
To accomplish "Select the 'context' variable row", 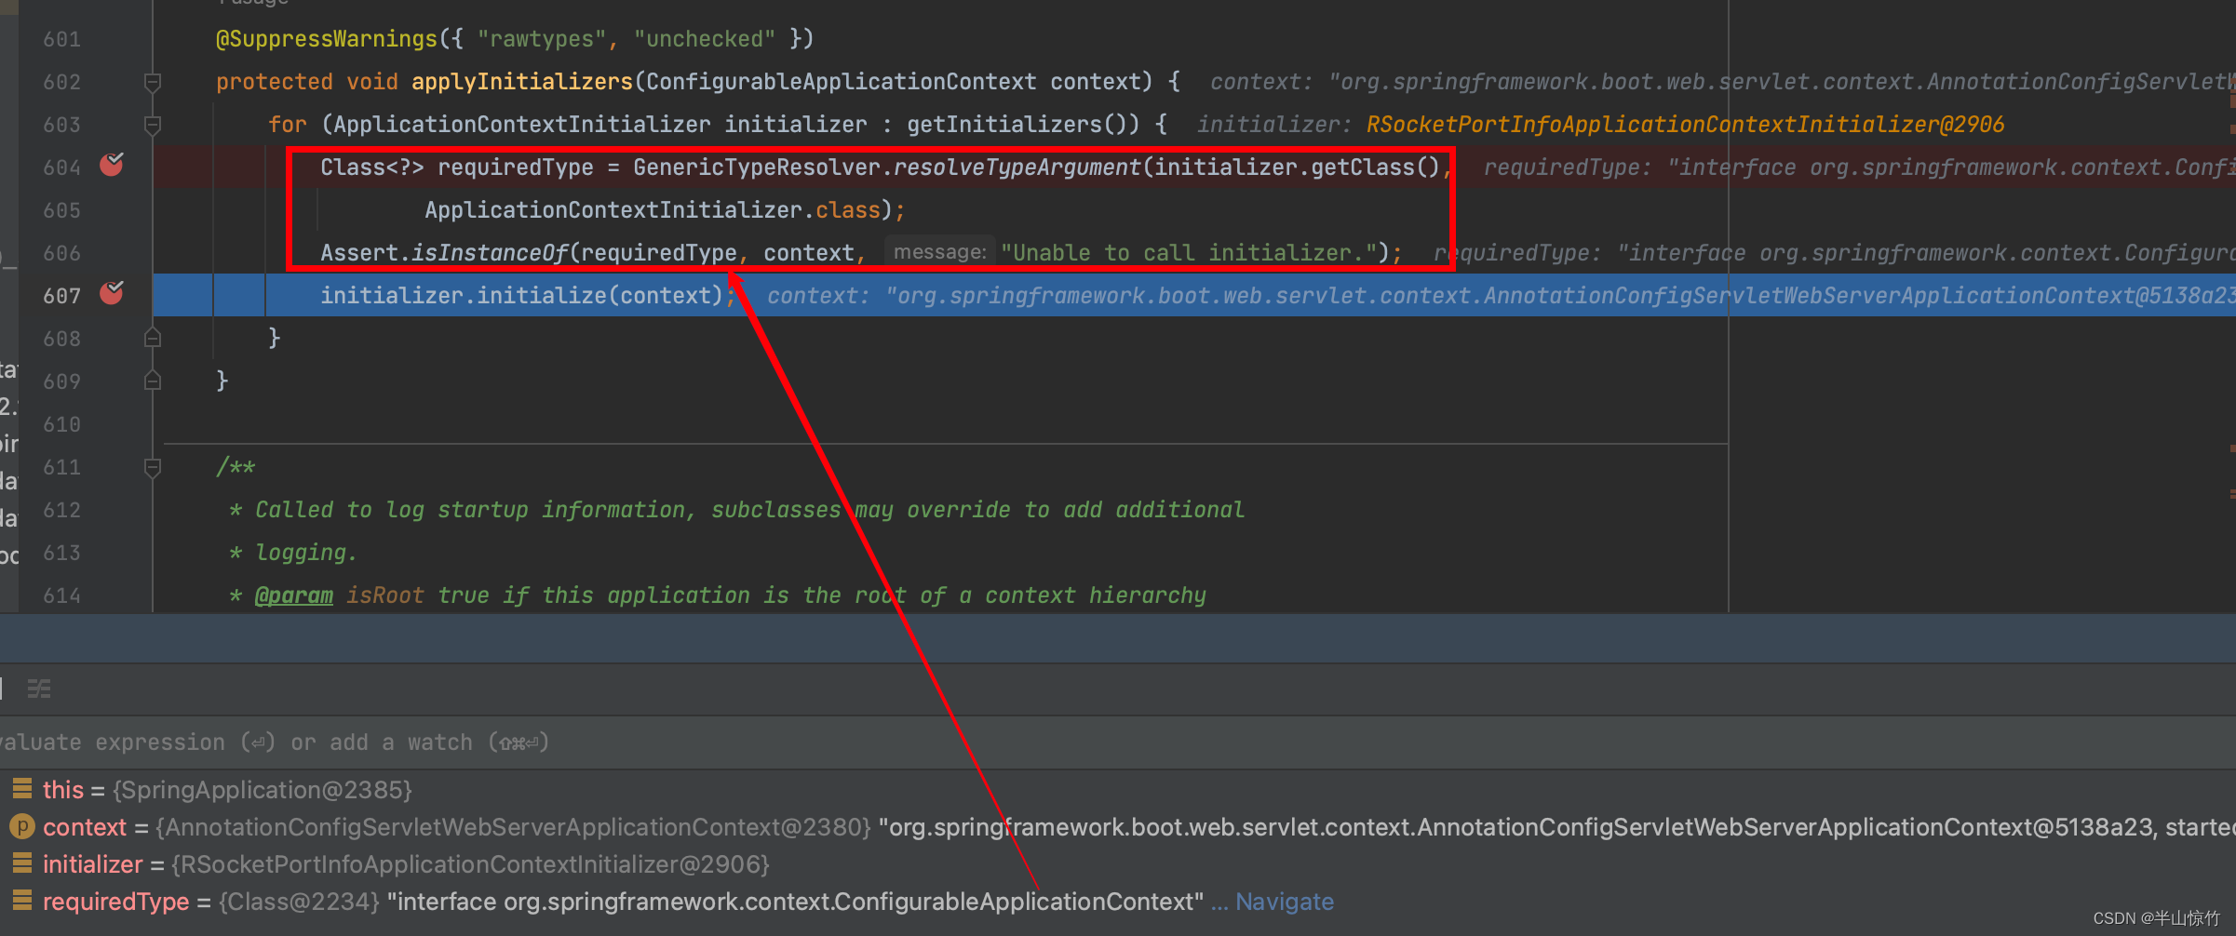I will 1118,827.
